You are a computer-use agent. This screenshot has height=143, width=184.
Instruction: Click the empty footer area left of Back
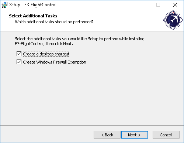47,135
